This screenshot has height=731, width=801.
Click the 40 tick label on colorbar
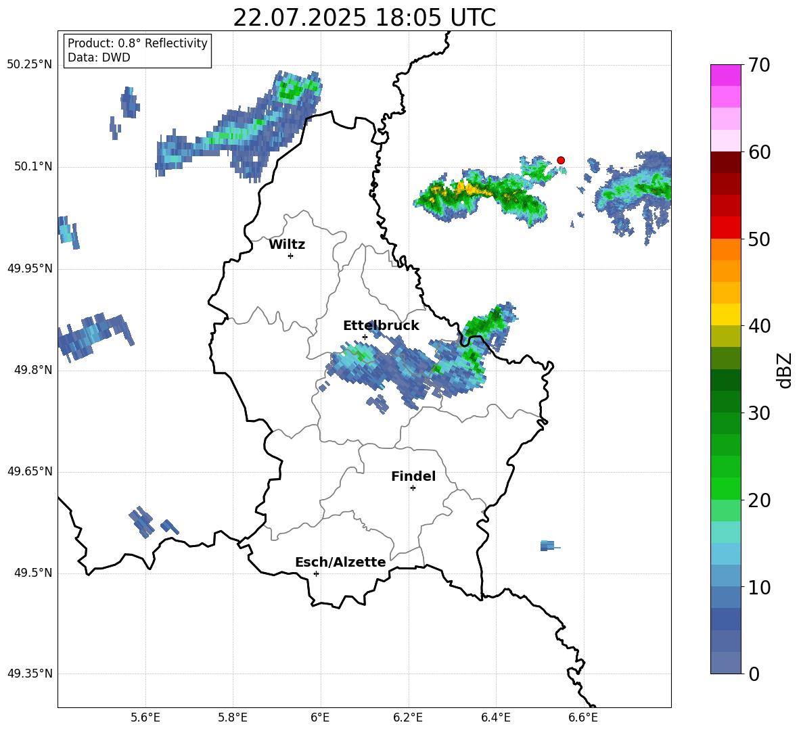coord(759,326)
